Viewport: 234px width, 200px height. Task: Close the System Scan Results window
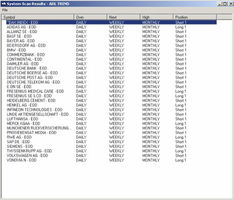231,3
